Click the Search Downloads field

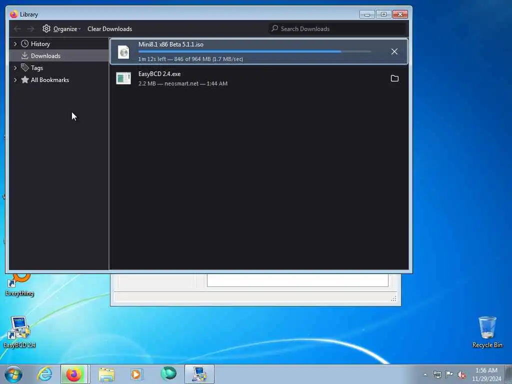tap(337, 28)
